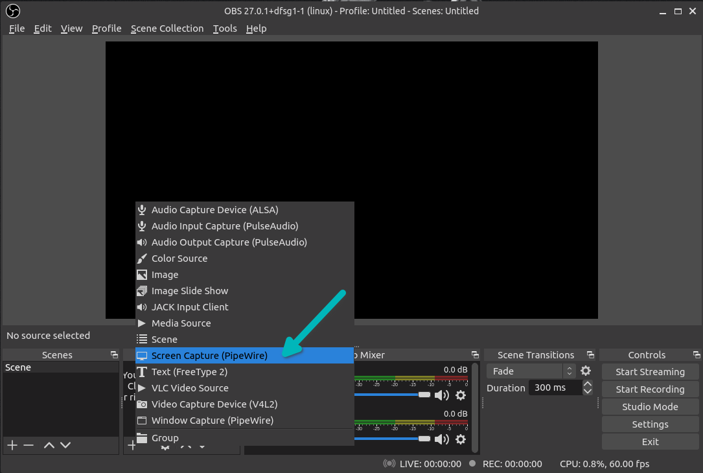
Task: Move scene down with the down arrow
Action: [65, 445]
